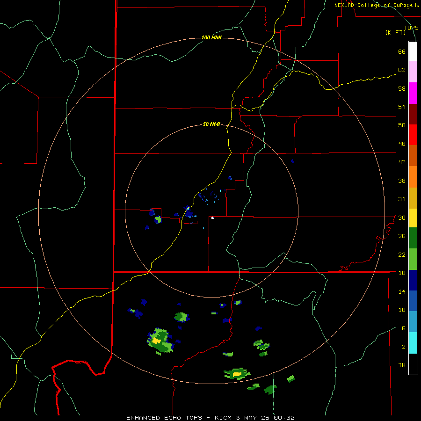
Task: Click the ENHANCED ECHO TOPS KICX caption
Action: point(210,418)
